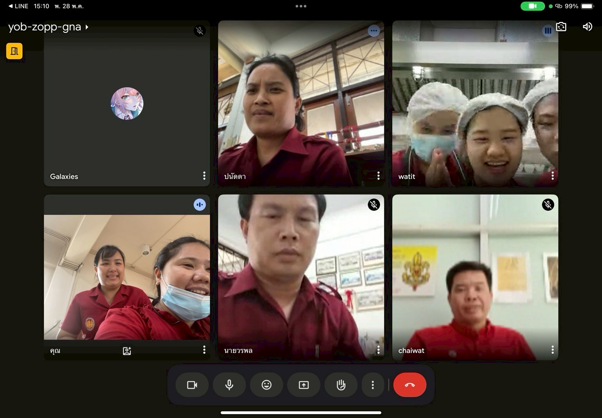This screenshot has height=418, width=602.
Task: Open options menu on นายวรพล tile
Action: tap(378, 349)
